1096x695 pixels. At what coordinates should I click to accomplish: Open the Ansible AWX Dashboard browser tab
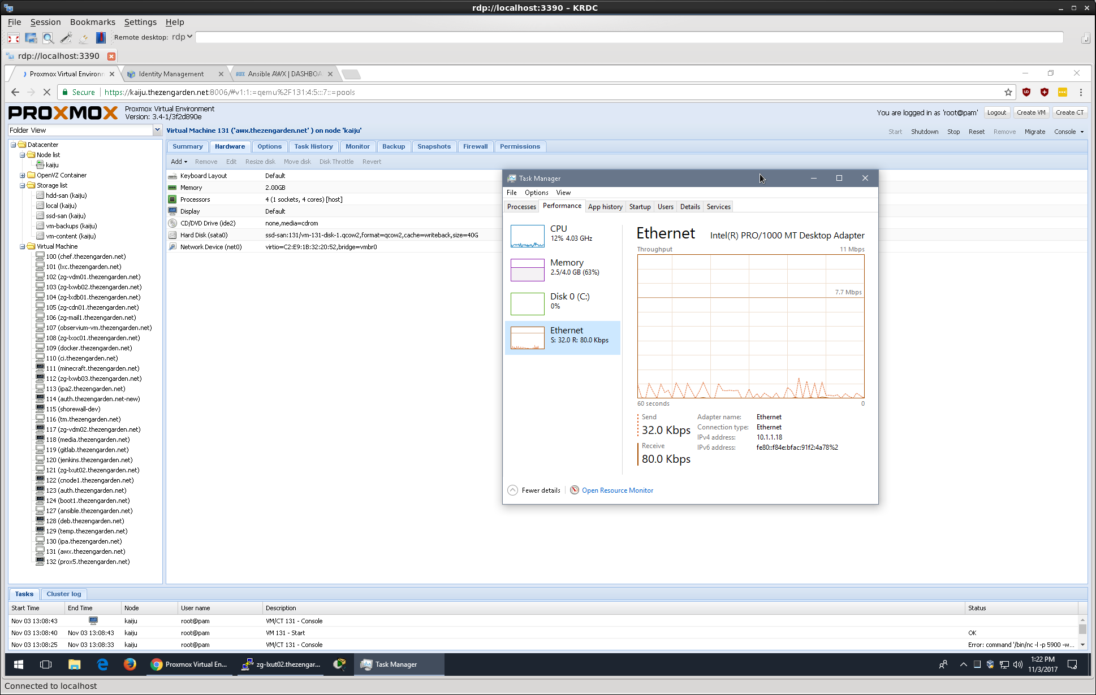click(284, 74)
